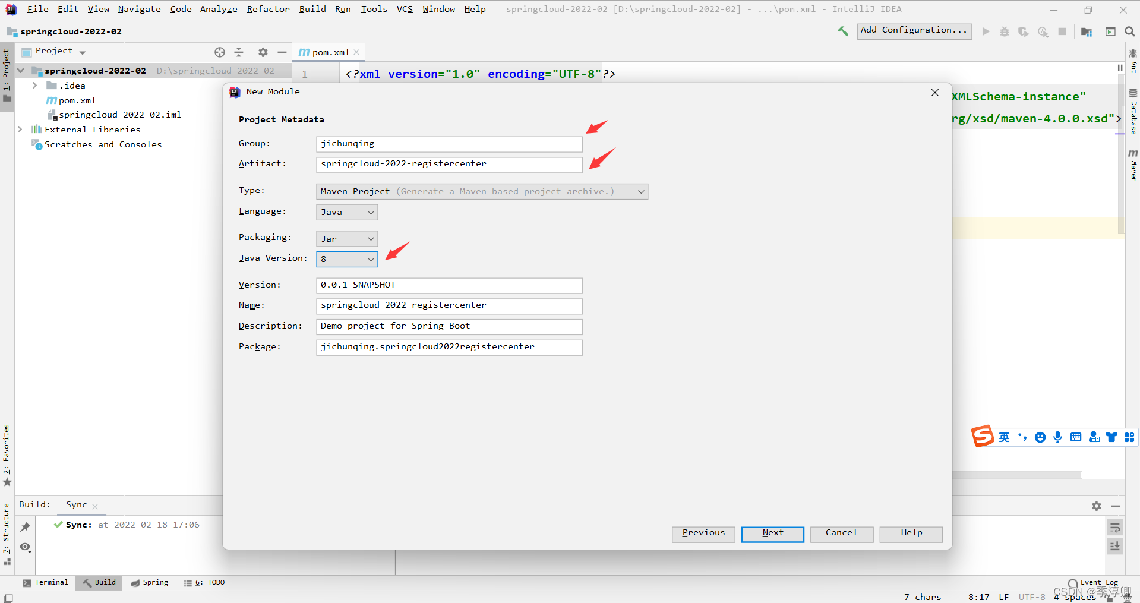Open the Type dropdown Maven Project
The height and width of the screenshot is (603, 1140).
point(482,191)
